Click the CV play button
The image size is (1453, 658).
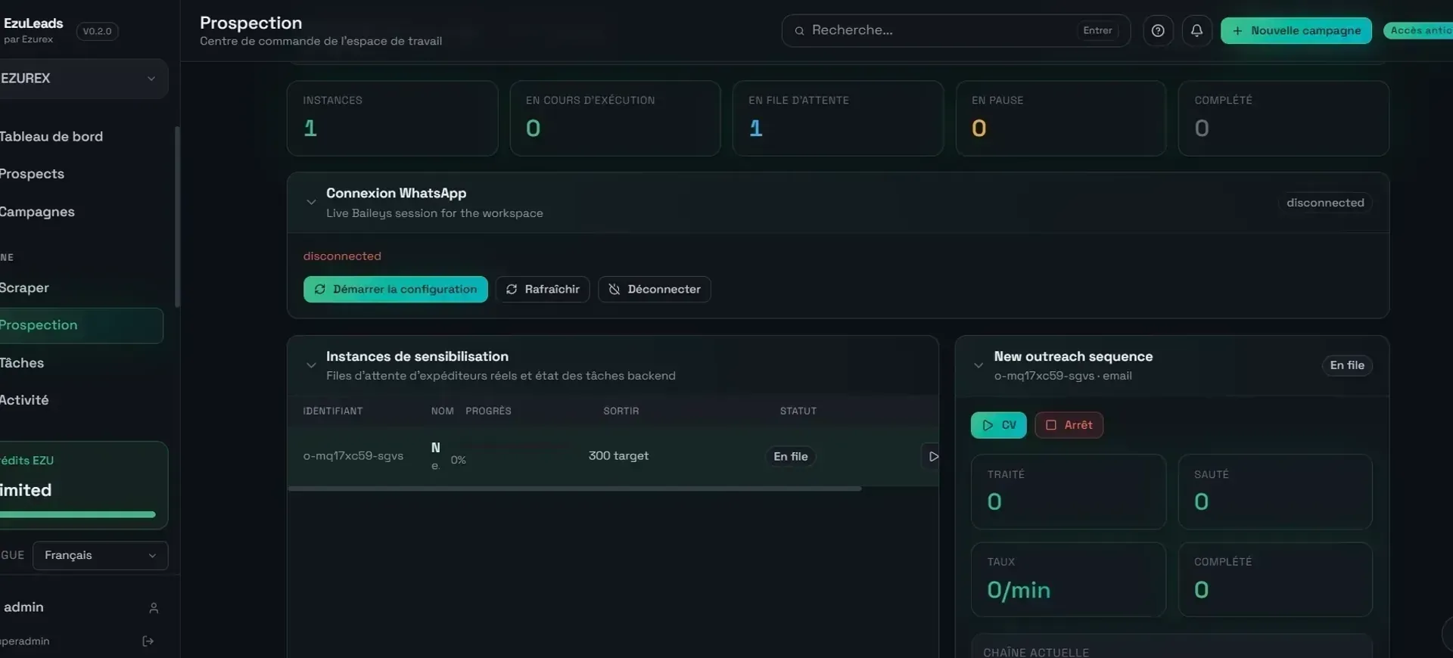pos(998,425)
